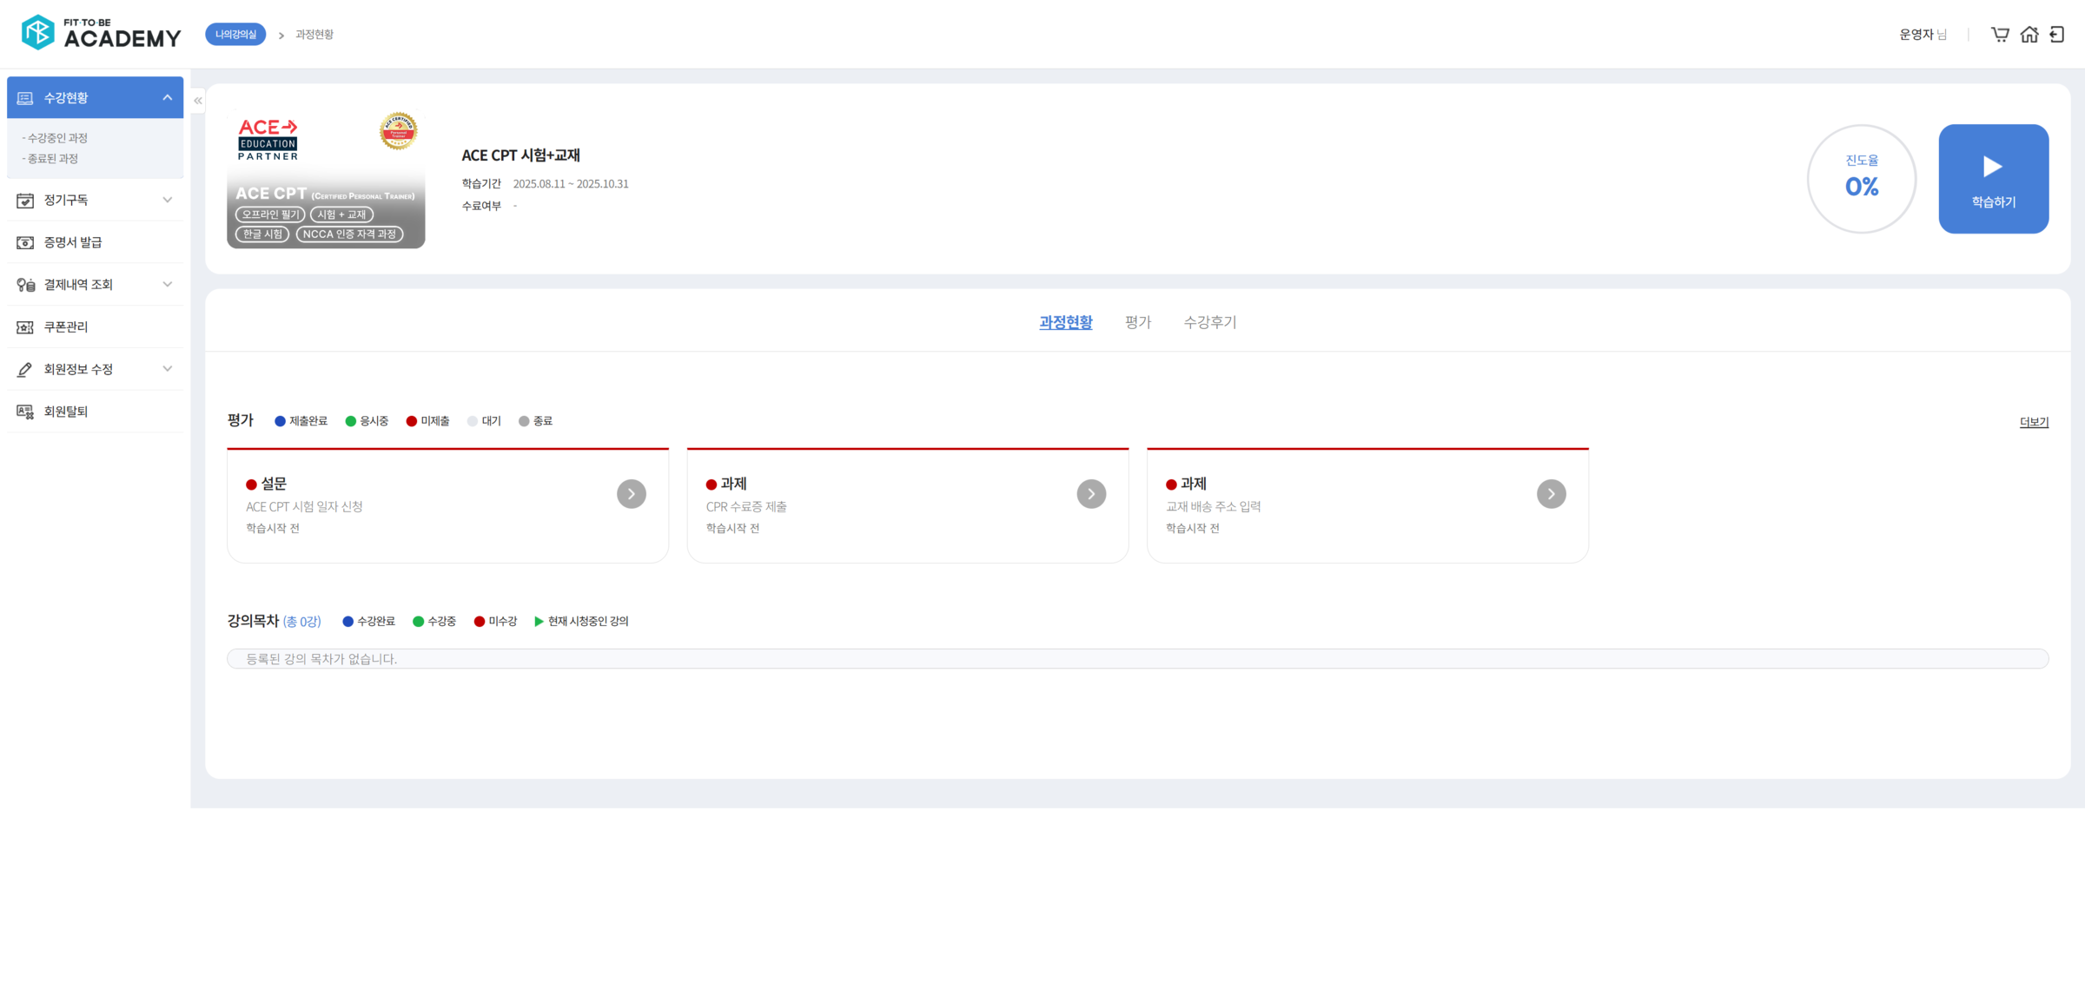
Task: Open CPR 수료증 제출 assignment arrow
Action: point(1091,494)
